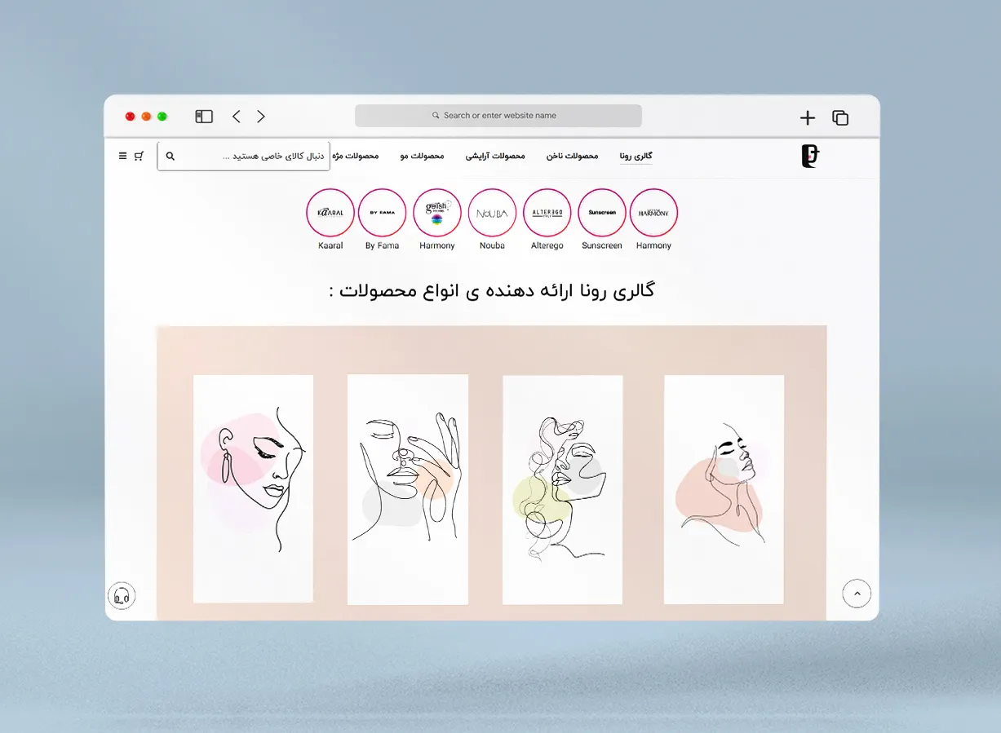This screenshot has width=1001, height=733.
Task: Toggle the browser sidebar panel icon
Action: click(x=204, y=117)
